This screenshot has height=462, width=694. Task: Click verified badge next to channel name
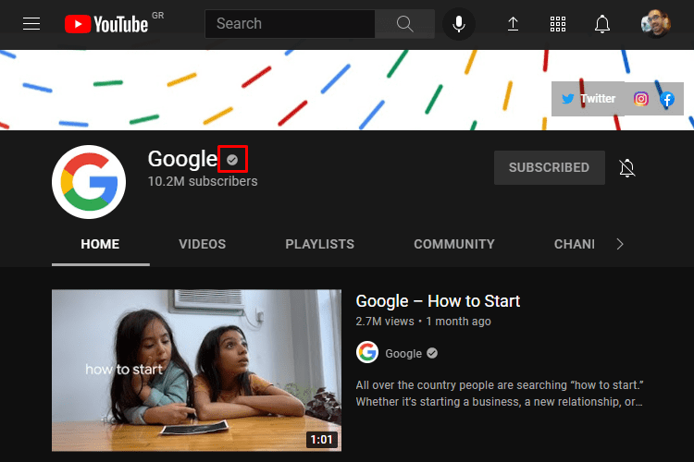232,160
